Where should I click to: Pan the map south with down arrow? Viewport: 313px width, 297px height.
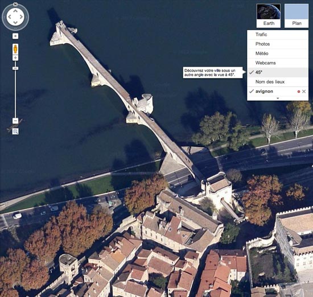(15, 23)
